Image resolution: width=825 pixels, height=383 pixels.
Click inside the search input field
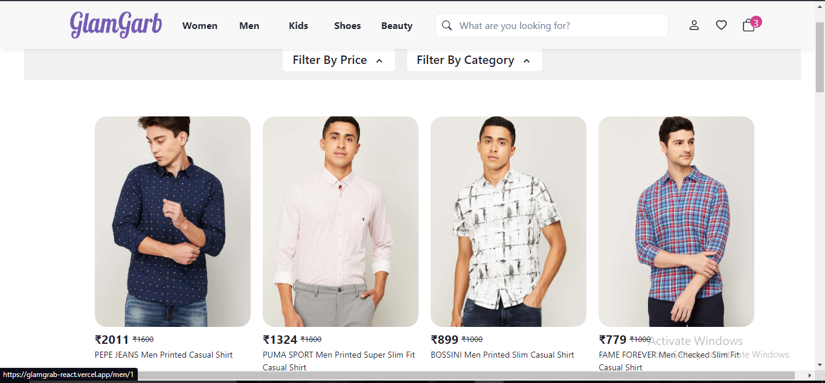click(544, 25)
